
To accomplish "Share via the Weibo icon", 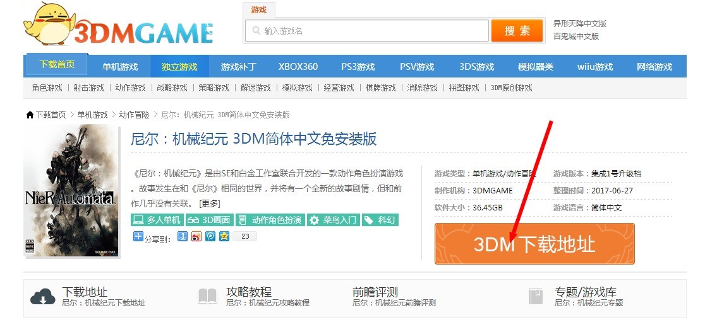I will click(196, 236).
